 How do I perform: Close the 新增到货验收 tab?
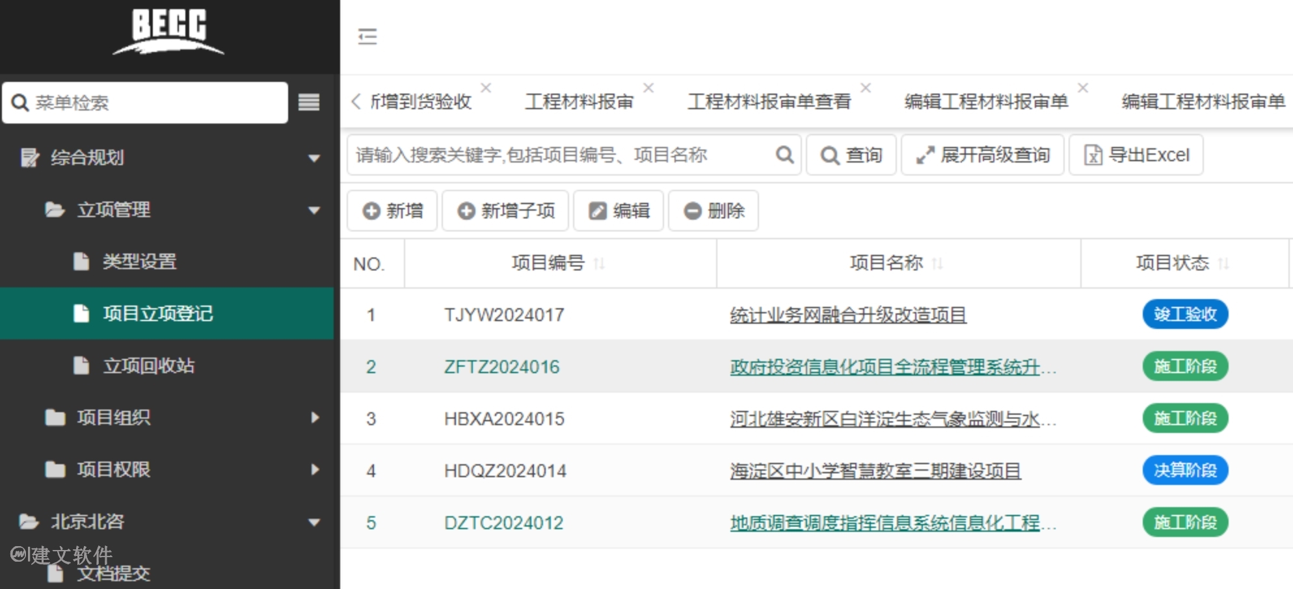(486, 87)
